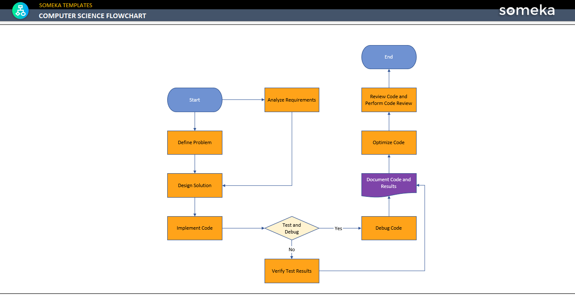Click the arrow connecting Start to Analyze Requirements

point(243,100)
